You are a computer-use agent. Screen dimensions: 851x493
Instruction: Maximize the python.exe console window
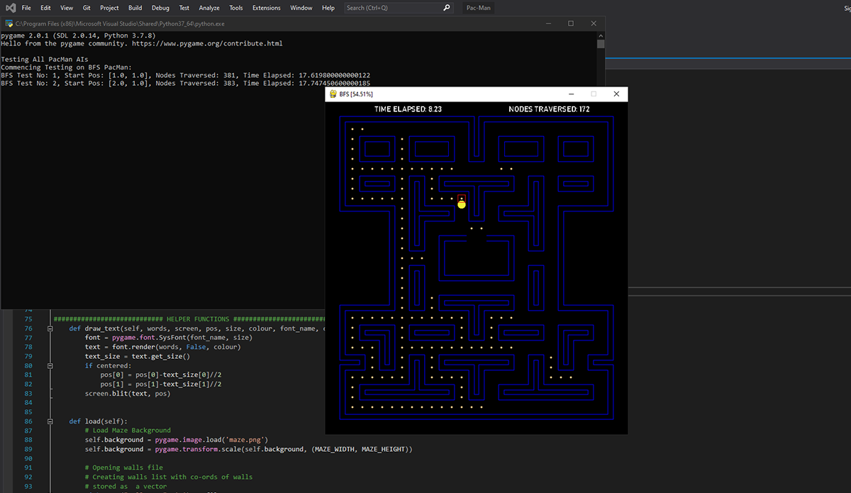click(x=571, y=23)
